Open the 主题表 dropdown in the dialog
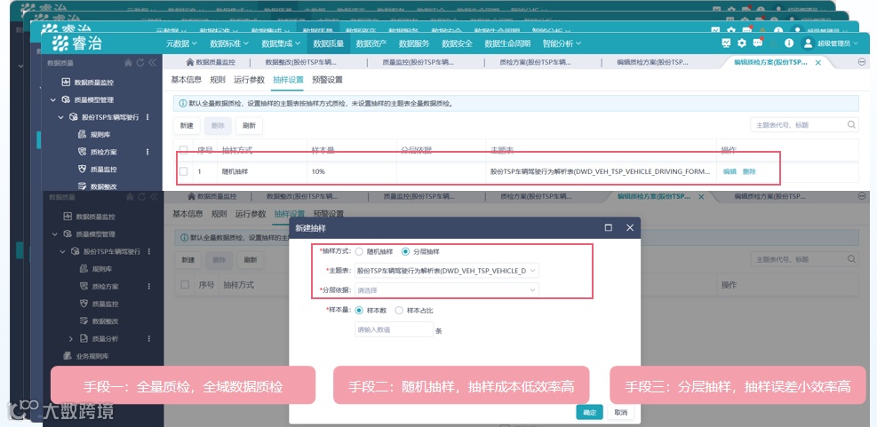This screenshot has height=427, width=877. pyautogui.click(x=447, y=271)
